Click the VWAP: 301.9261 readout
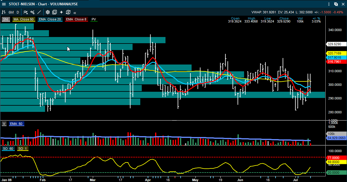The height and width of the screenshot is (182, 347). pos(264,12)
